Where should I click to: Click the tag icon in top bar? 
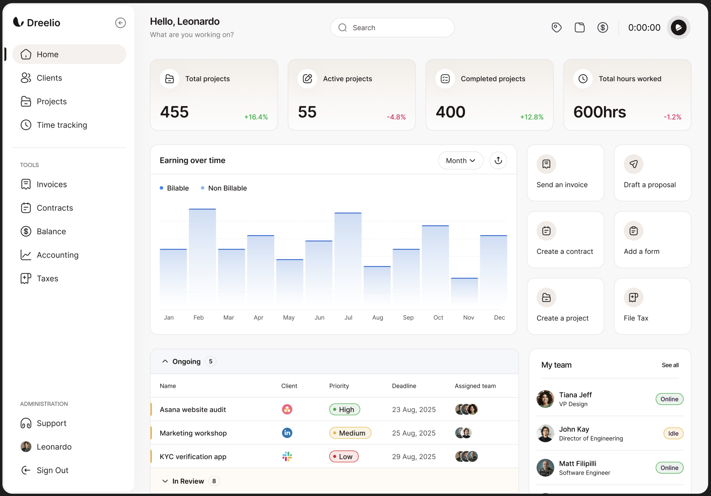point(556,28)
